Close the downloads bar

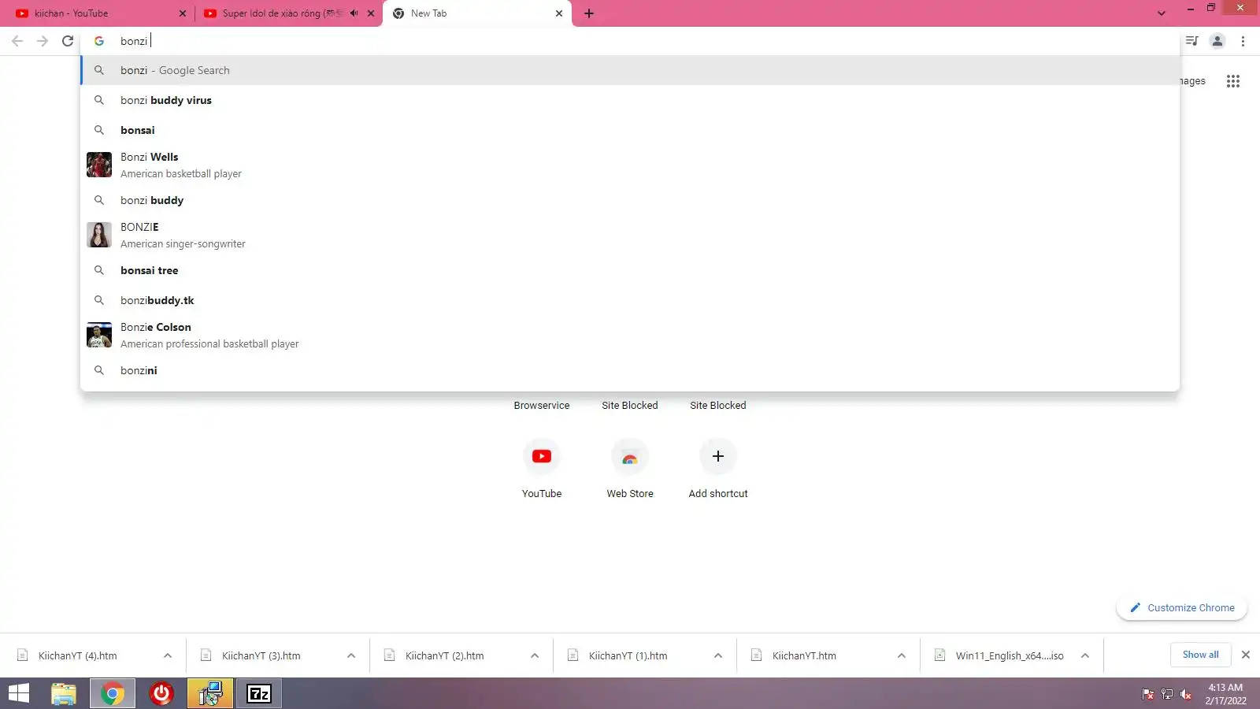click(x=1246, y=655)
